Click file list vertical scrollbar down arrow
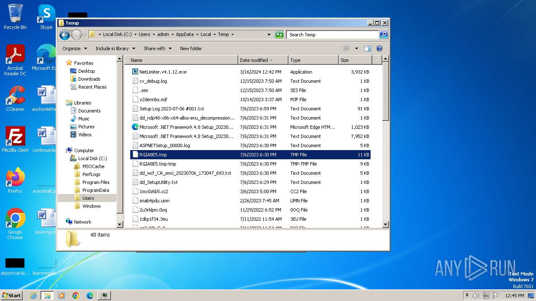The height and width of the screenshot is (301, 536). 386,224
